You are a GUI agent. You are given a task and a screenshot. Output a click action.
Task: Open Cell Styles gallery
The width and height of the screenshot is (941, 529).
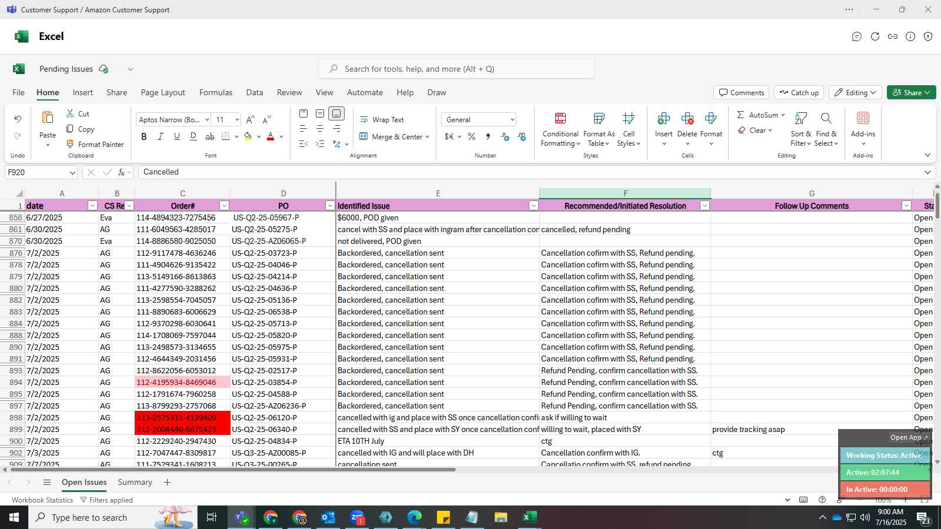tap(629, 129)
